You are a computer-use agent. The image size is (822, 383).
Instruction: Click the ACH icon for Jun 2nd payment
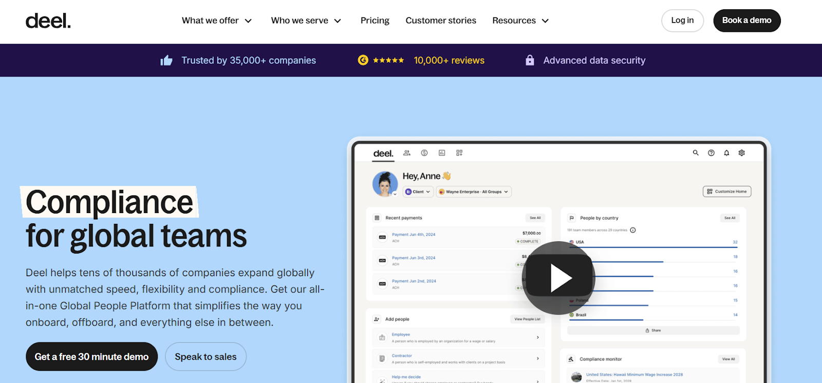(382, 283)
